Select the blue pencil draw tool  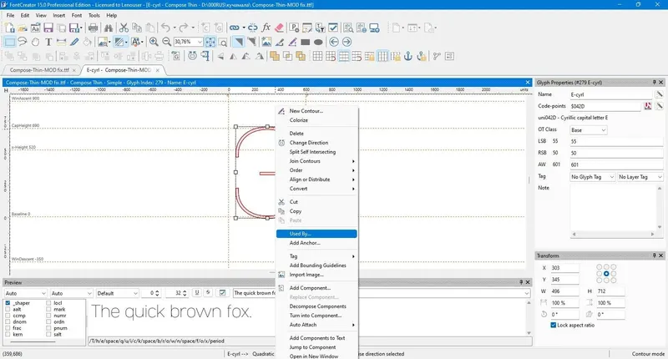coord(74,42)
